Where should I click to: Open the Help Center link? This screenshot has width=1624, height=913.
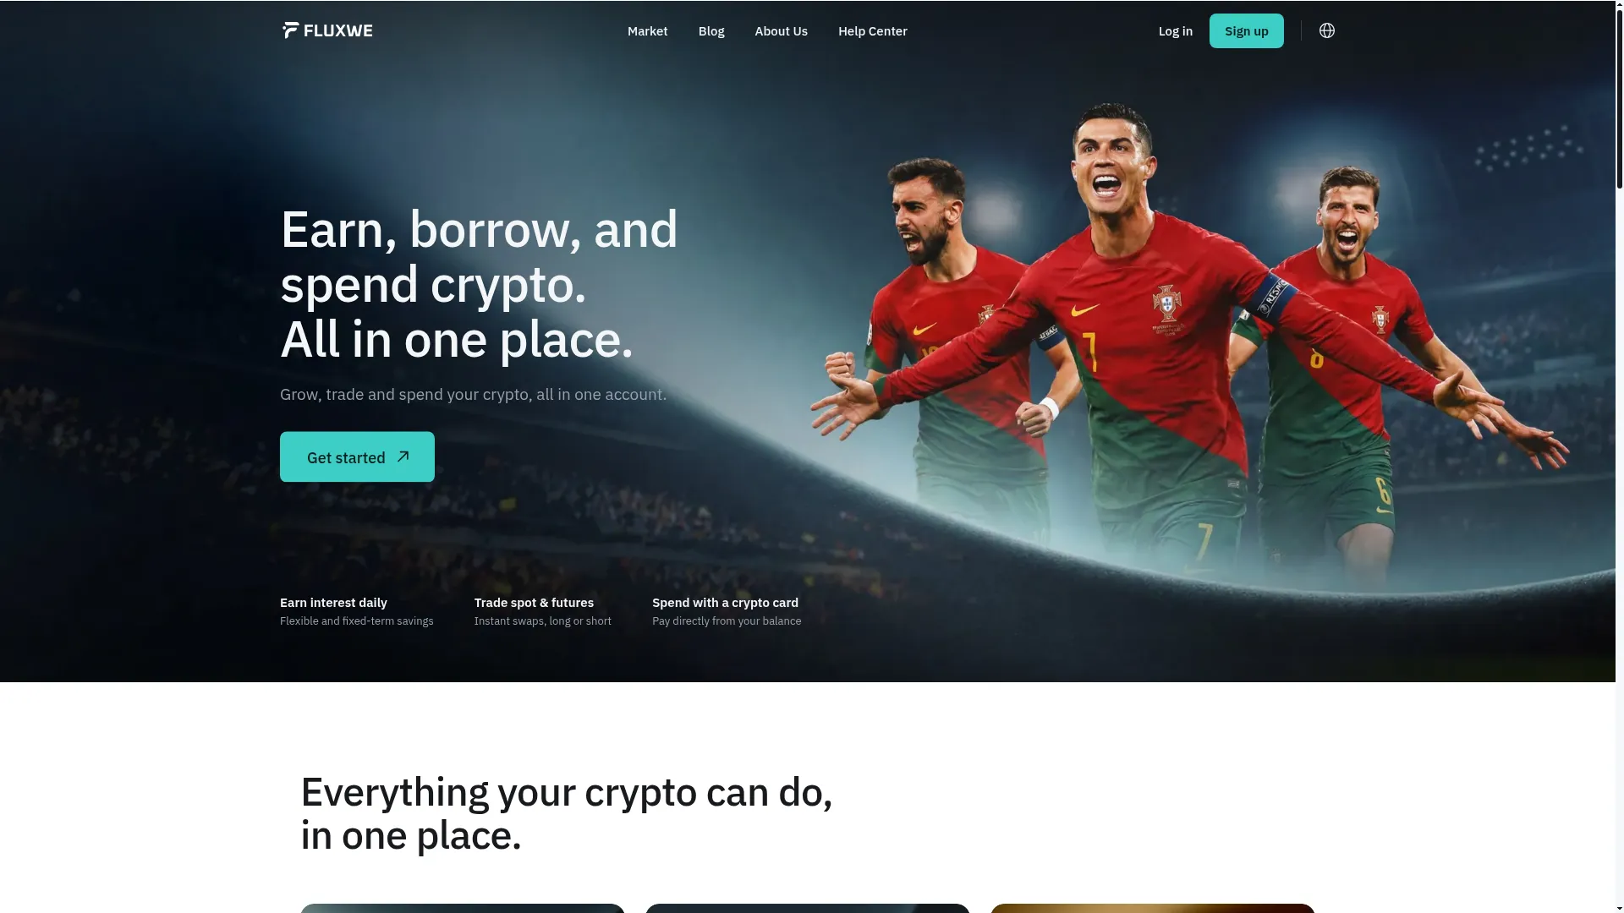[872, 31]
